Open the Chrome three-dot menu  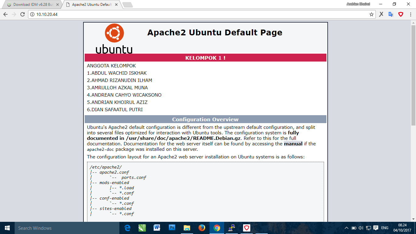pyautogui.click(x=410, y=14)
